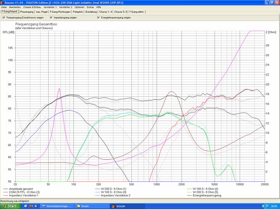Open the Optionen menu
280x210 pixels.
coord(79,7)
